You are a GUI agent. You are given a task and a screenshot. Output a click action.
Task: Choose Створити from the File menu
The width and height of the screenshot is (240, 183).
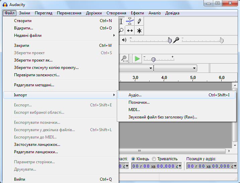61,21
